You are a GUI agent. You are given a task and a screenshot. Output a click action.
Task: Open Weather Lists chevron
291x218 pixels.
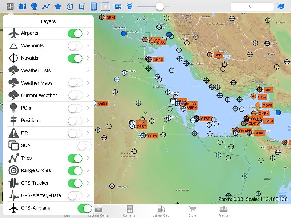click(x=88, y=70)
